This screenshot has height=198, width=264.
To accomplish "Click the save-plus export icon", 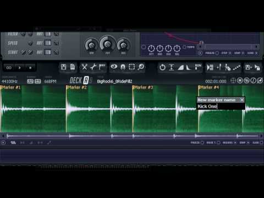I will [249, 67].
